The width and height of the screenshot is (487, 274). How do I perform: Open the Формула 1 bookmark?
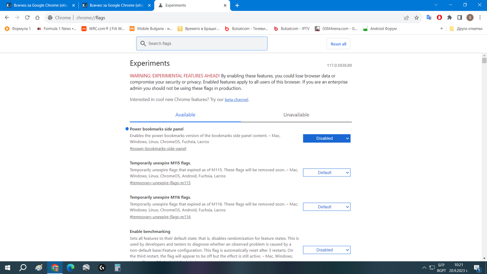tap(18, 29)
